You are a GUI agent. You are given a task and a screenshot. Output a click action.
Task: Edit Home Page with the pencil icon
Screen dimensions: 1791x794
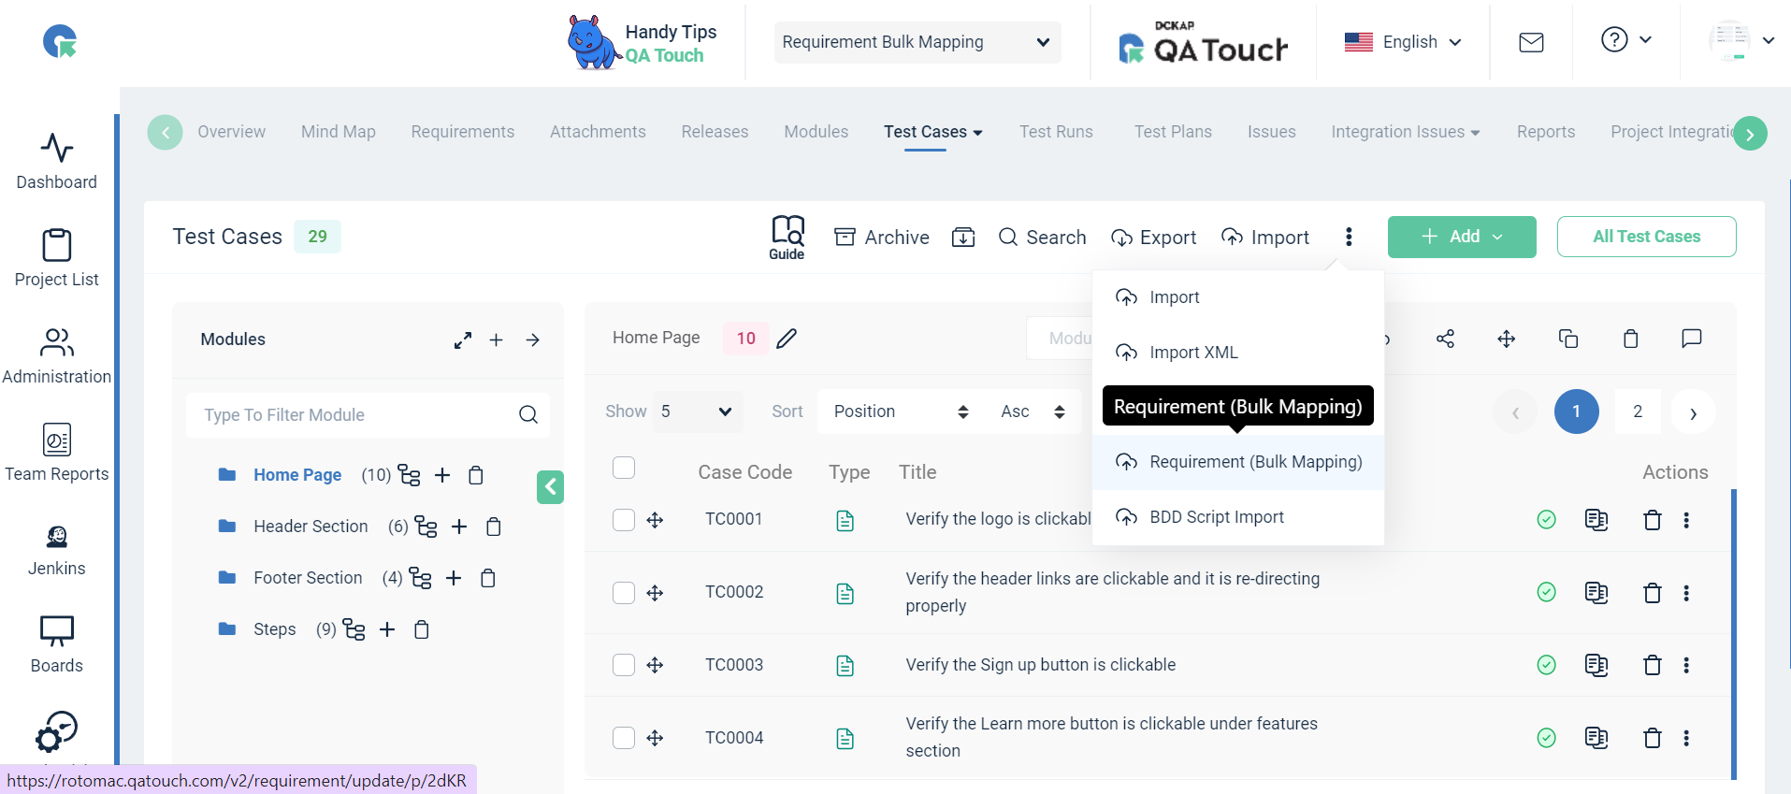point(787,338)
